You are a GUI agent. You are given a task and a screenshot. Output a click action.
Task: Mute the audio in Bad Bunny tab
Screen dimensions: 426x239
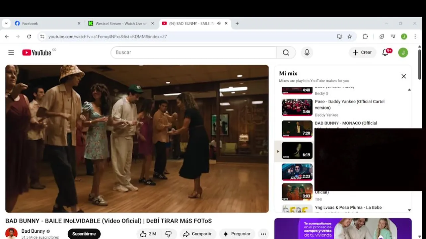(219, 24)
